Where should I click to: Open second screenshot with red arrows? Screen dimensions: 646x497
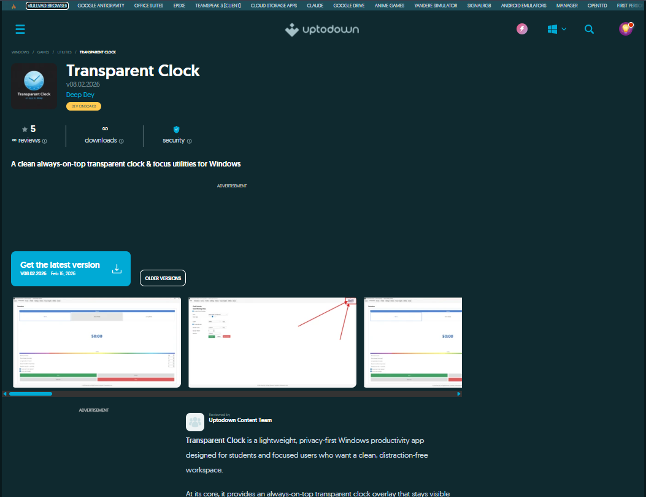coord(272,343)
